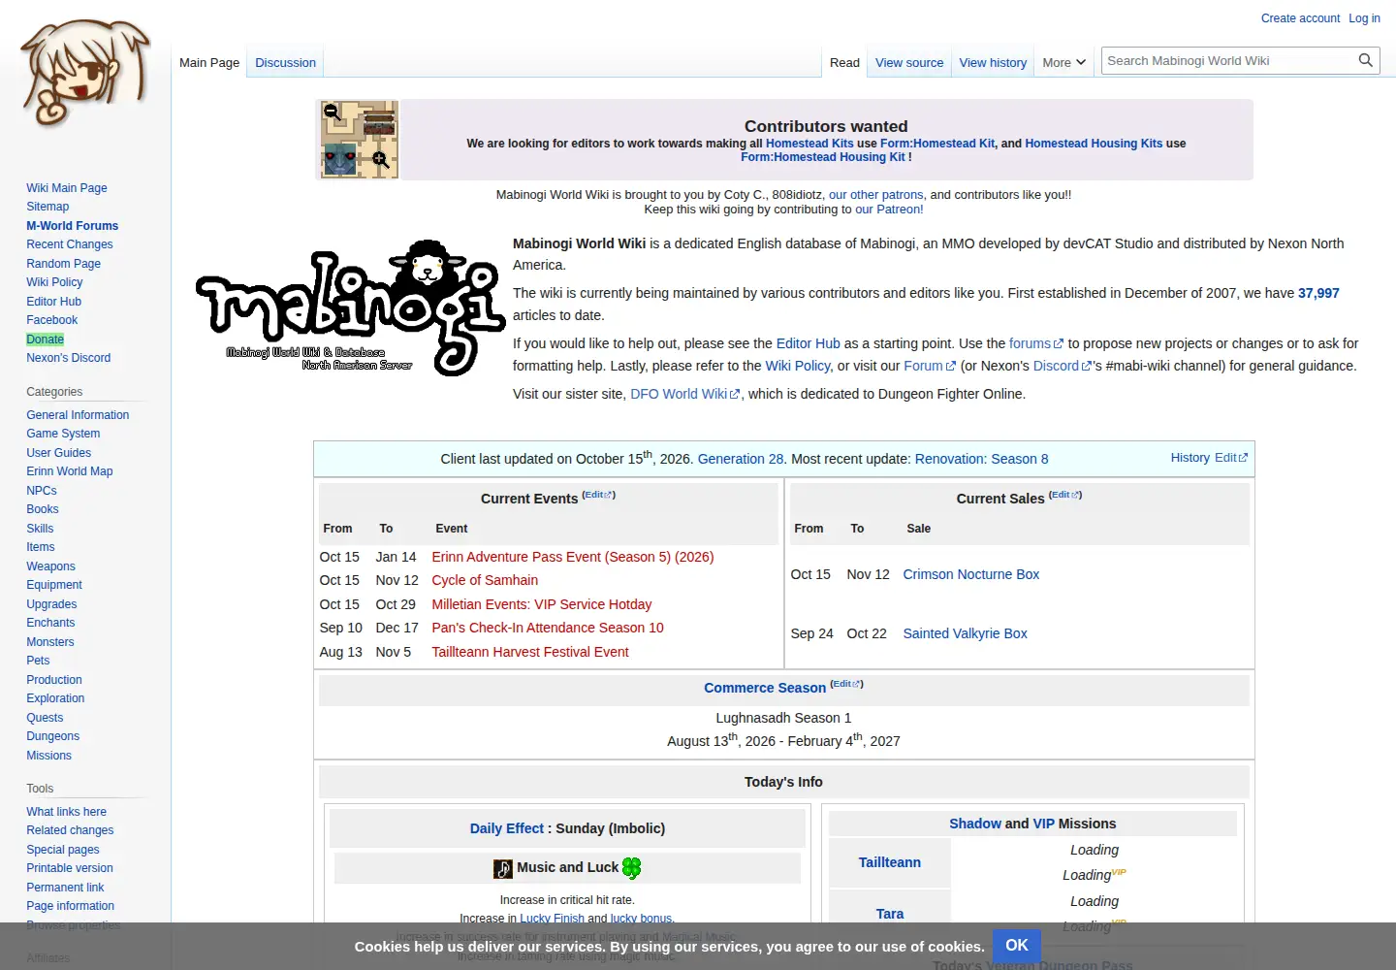This screenshot has width=1396, height=970.
Task: Click the 37,997 articles count link
Action: 1318,293
